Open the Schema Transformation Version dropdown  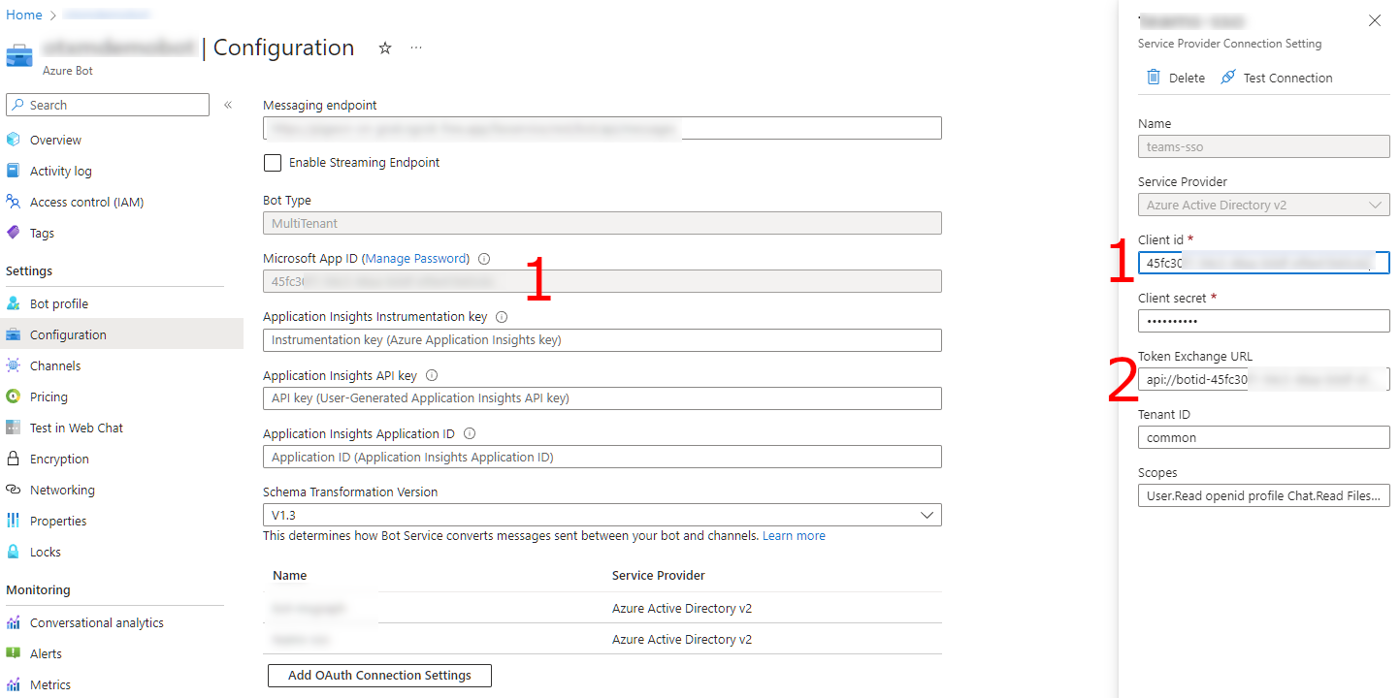tap(927, 515)
